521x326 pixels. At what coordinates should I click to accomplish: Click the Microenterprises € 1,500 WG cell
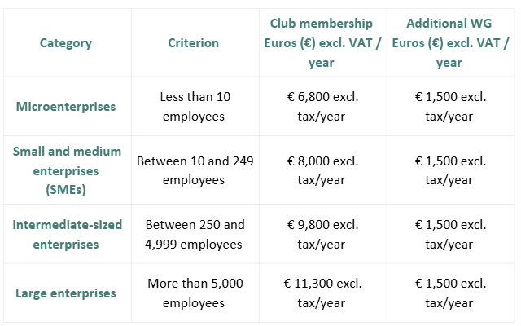pyautogui.click(x=449, y=107)
